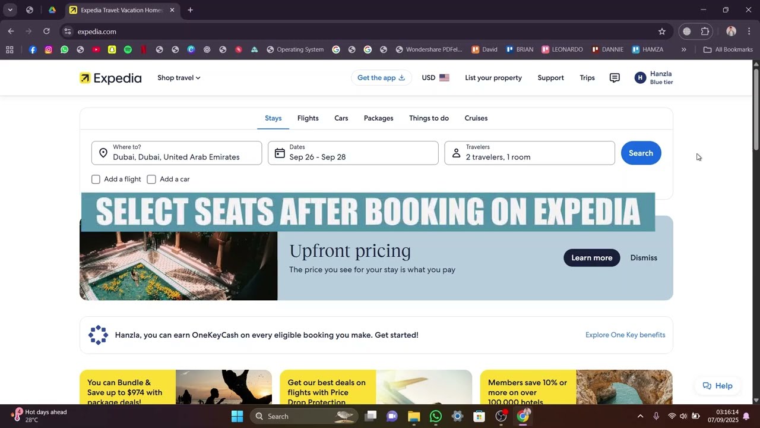
Task: Open the Facebook bookmark icon
Action: point(33,50)
